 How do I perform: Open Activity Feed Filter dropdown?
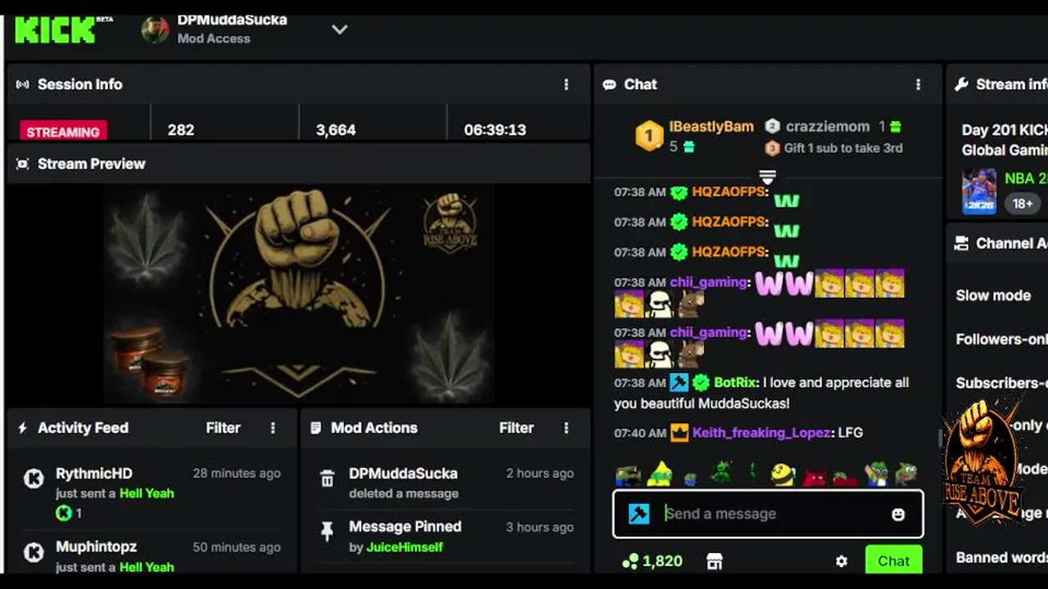click(223, 428)
